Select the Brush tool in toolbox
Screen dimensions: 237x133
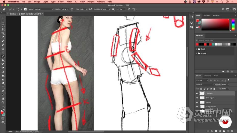coord(3,56)
